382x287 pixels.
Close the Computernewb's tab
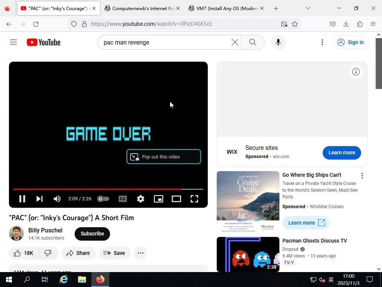point(178,8)
